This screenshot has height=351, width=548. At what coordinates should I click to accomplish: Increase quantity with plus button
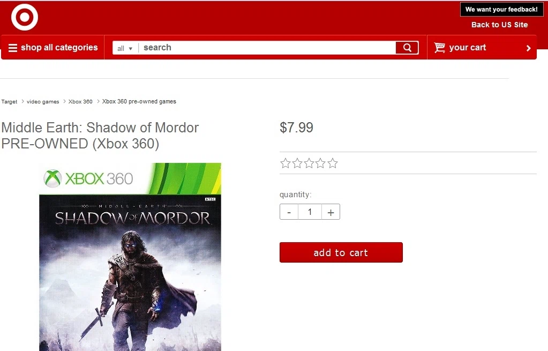331,212
